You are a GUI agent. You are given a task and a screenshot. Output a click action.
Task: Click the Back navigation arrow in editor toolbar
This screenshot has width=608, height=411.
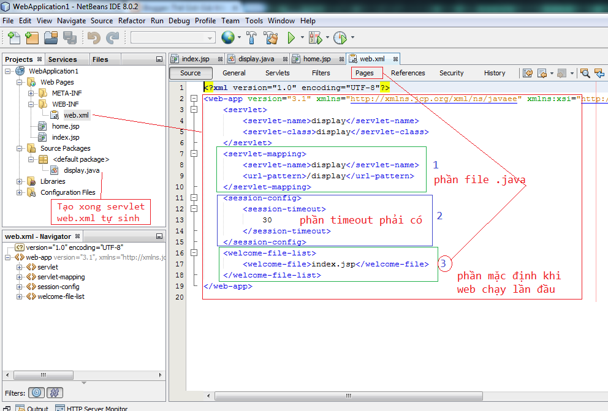[543, 72]
